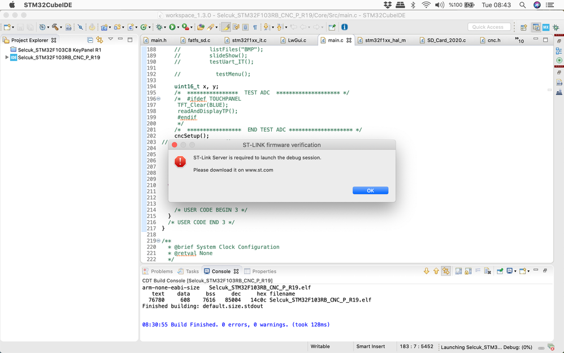This screenshot has height=353, width=564.
Task: Click the New file toolbar icon
Action: [x=7, y=27]
